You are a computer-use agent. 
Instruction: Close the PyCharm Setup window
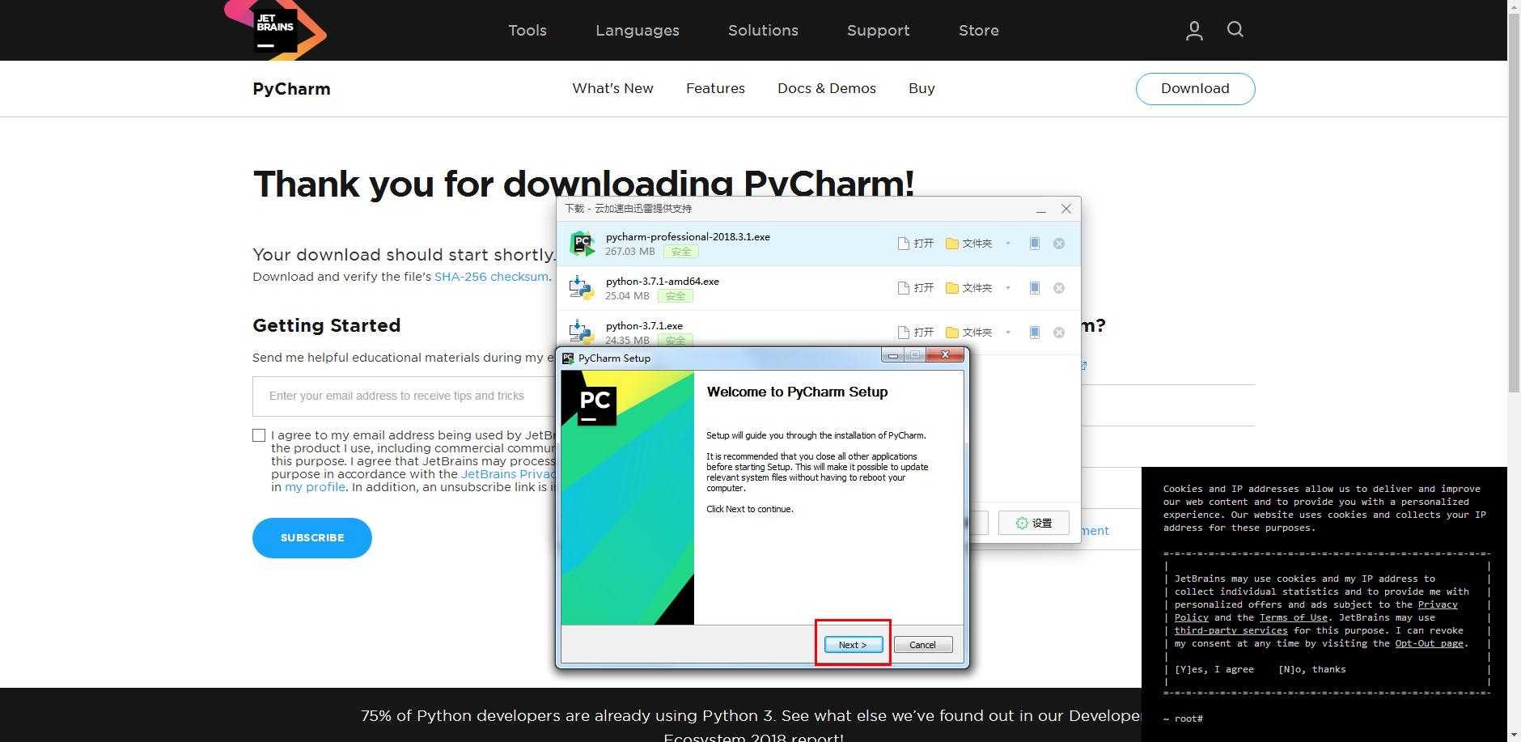945,354
